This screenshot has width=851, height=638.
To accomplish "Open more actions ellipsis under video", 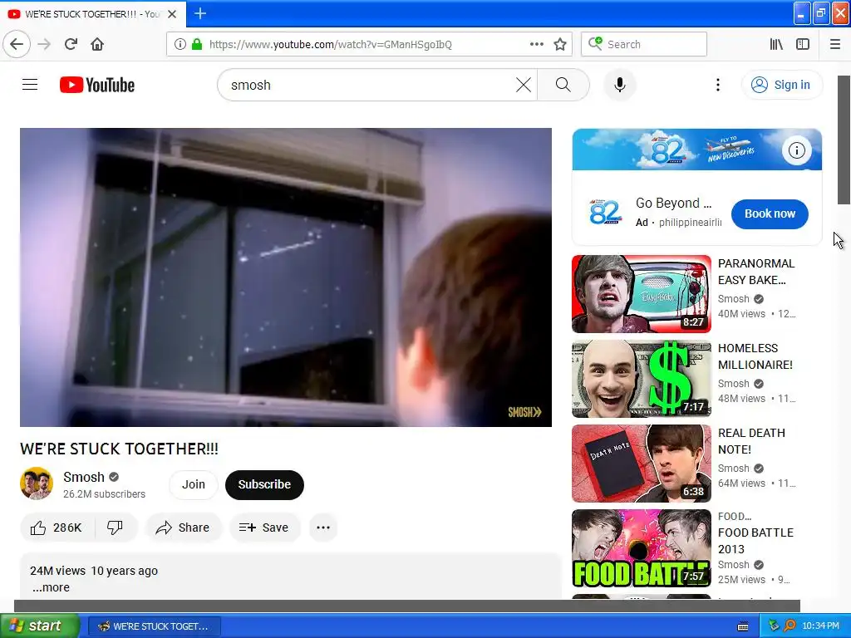I will pyautogui.click(x=323, y=528).
